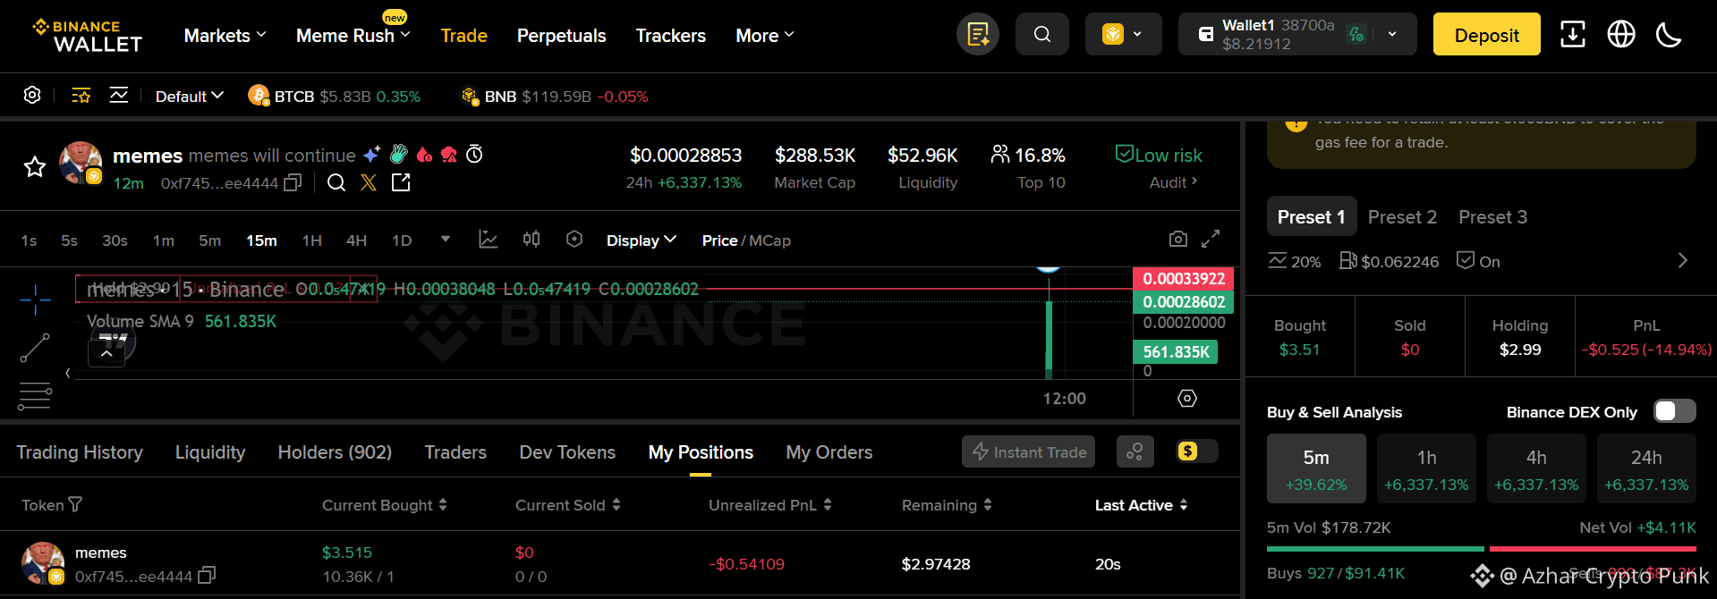Open chart indicators icon
1717x599 pixels.
click(x=488, y=240)
